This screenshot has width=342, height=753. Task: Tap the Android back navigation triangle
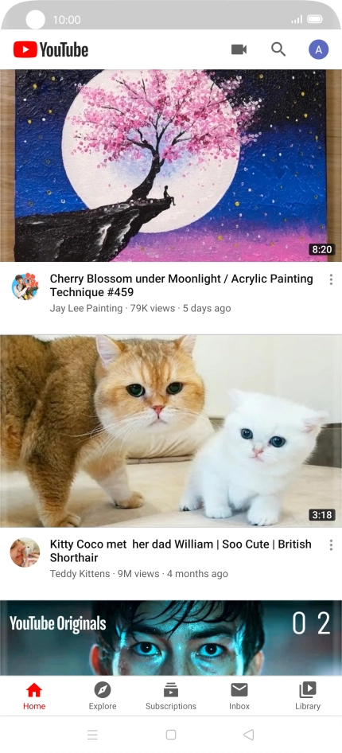click(248, 734)
